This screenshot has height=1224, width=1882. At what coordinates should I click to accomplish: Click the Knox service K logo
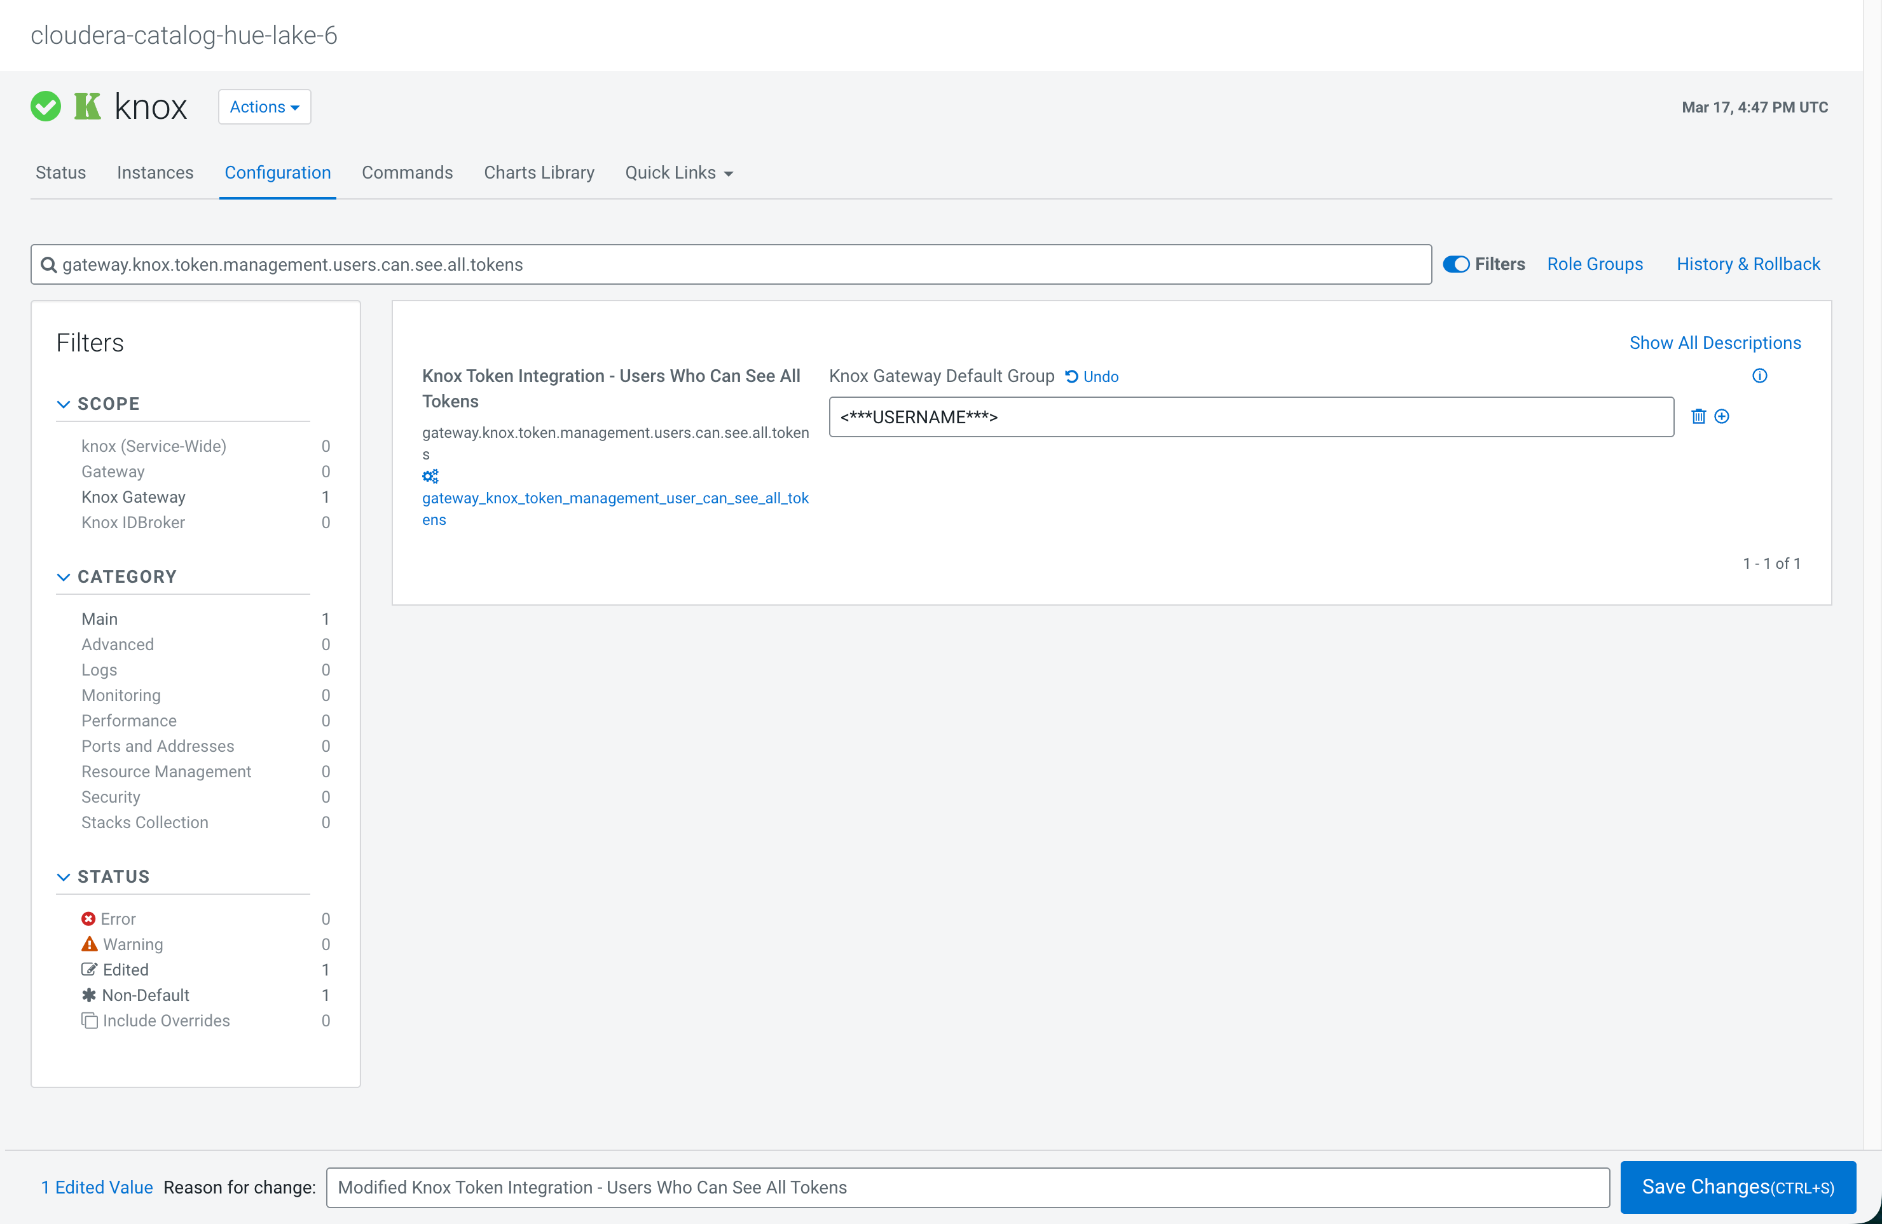[x=87, y=106]
